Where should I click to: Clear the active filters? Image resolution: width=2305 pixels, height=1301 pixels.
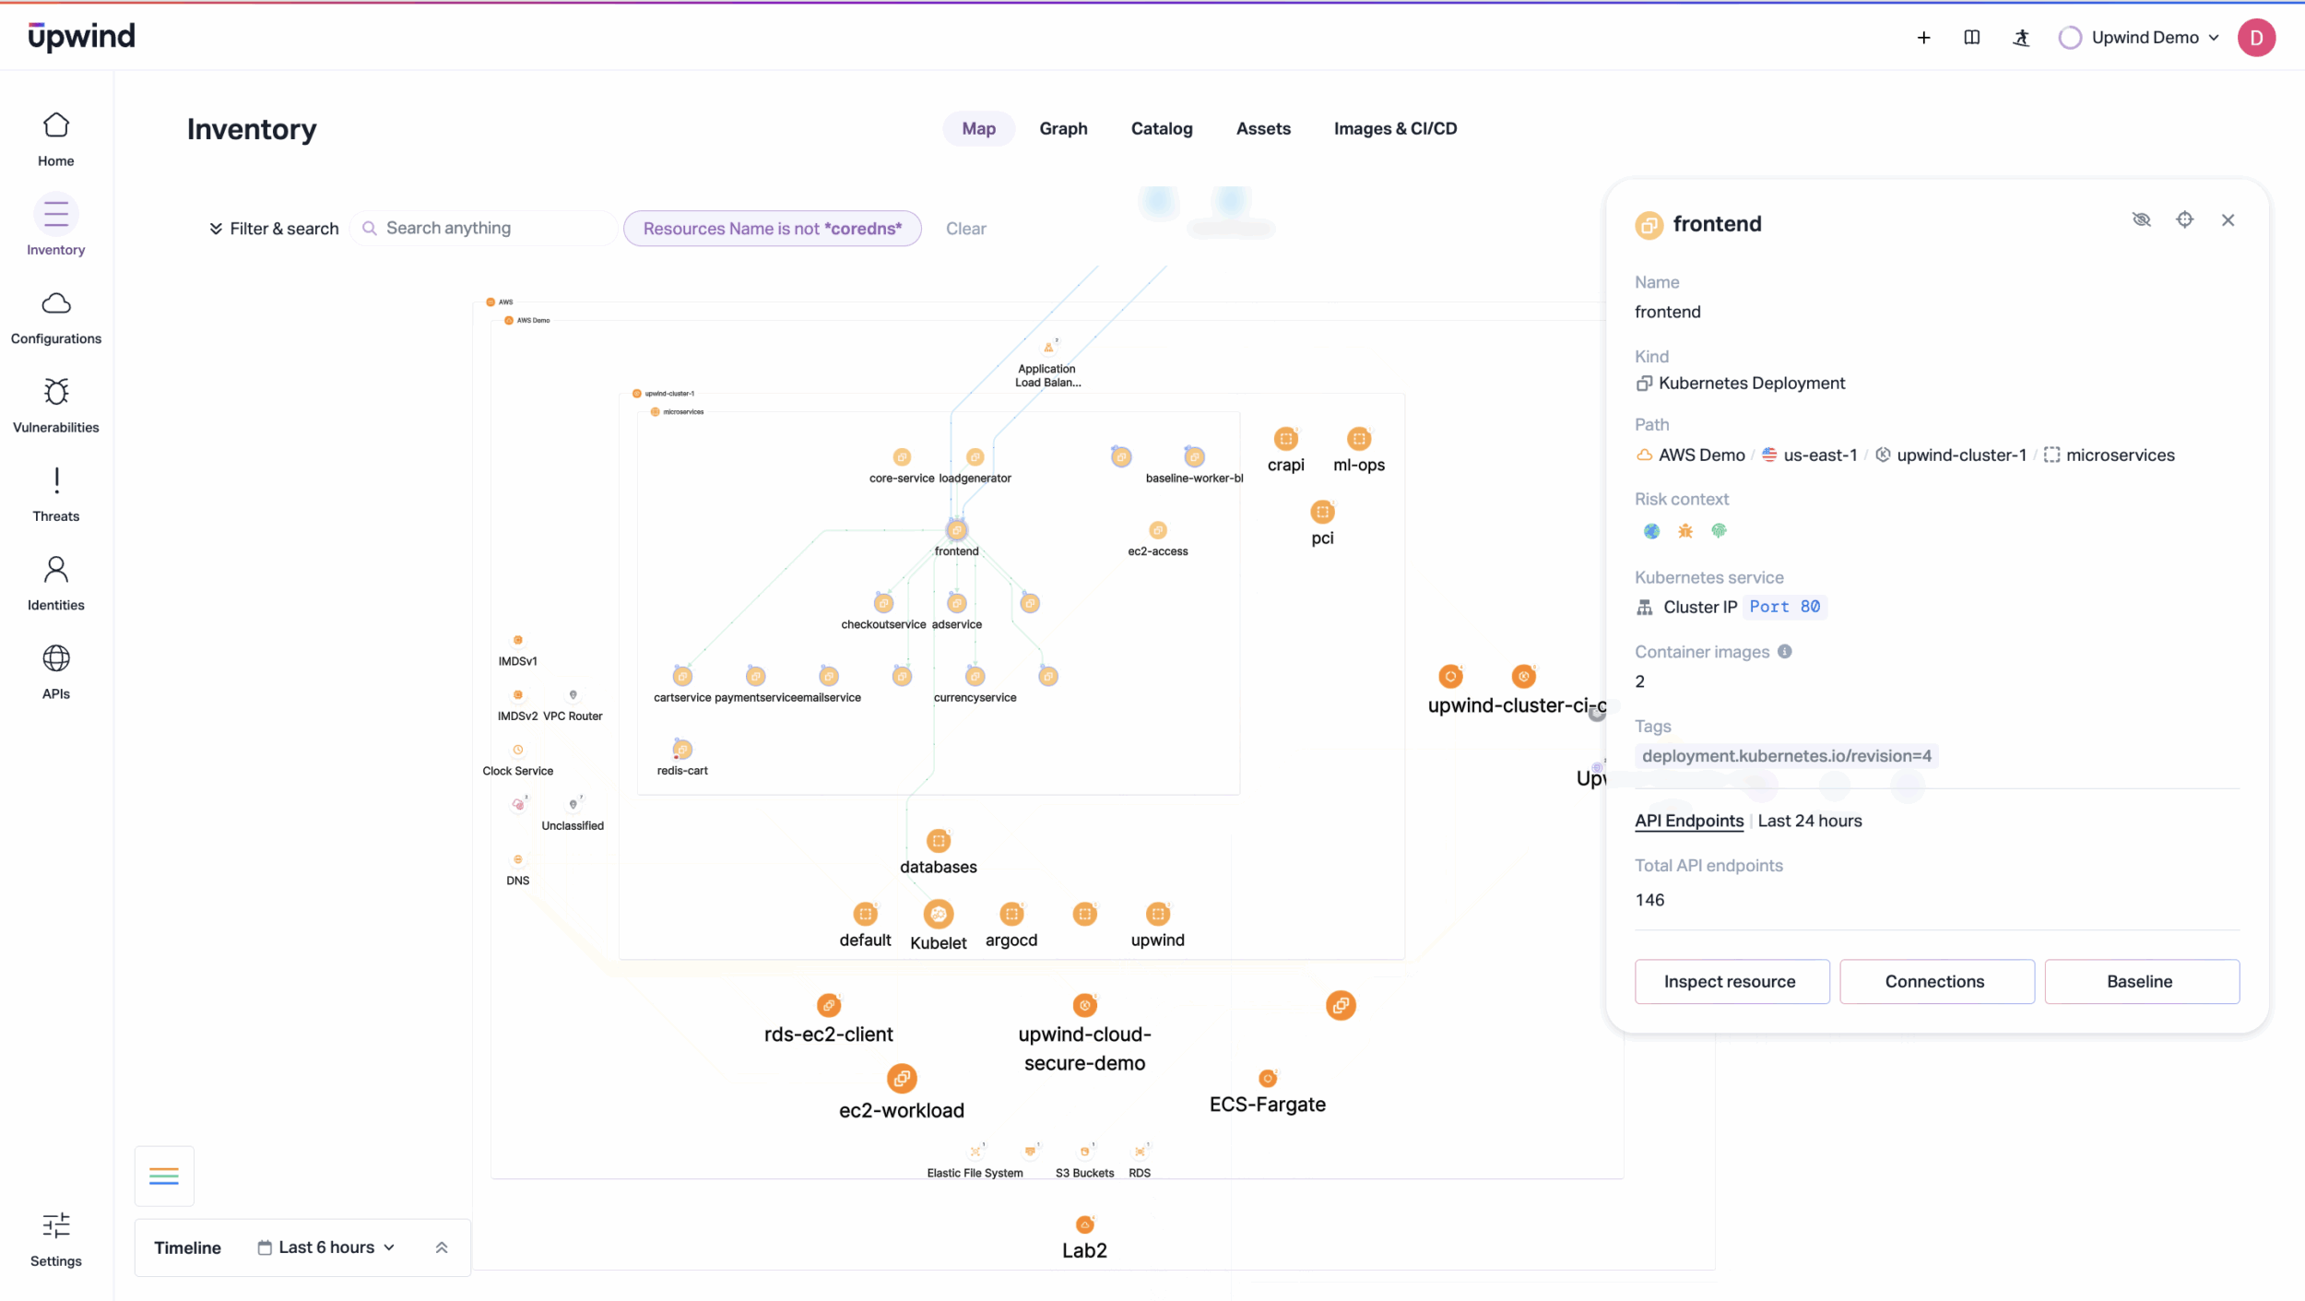click(965, 229)
